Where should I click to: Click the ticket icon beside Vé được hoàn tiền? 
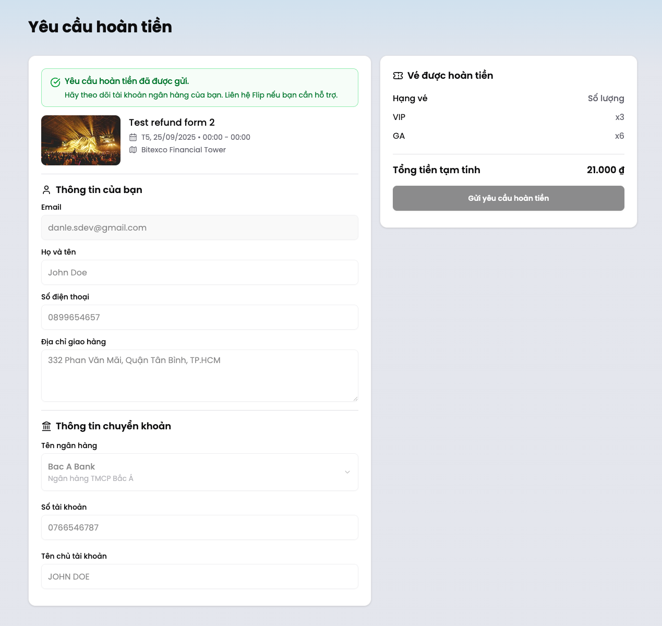point(398,76)
